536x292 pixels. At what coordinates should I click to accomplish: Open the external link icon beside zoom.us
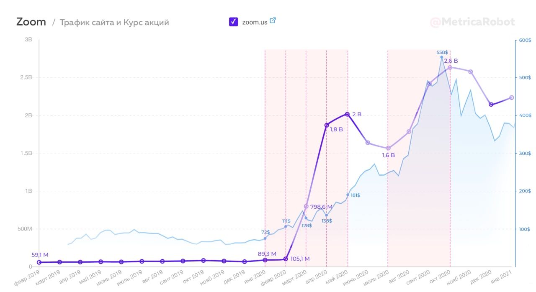pyautogui.click(x=273, y=20)
